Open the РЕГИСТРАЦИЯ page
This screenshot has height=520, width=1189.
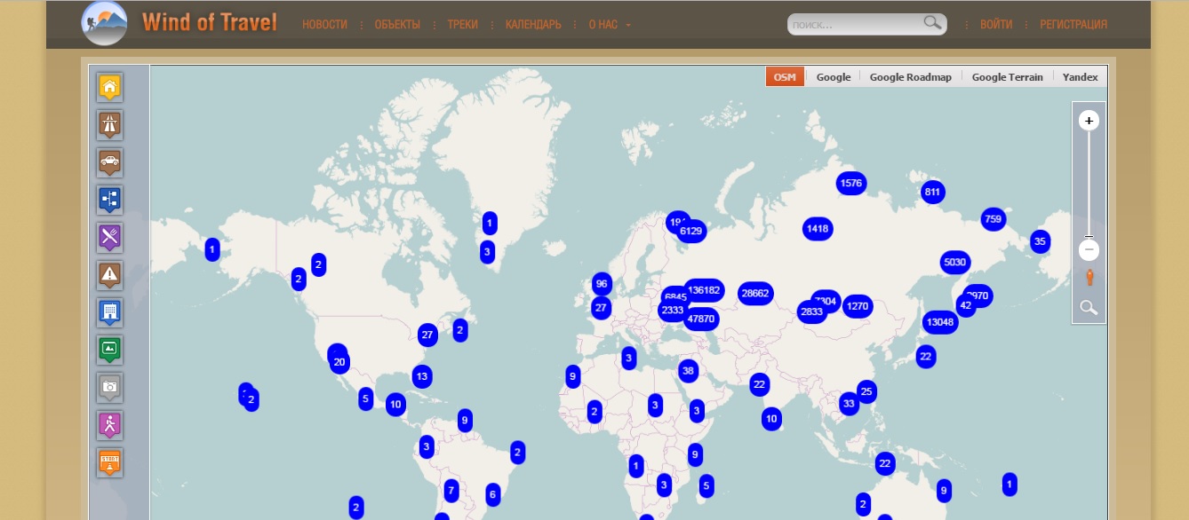tap(1073, 25)
